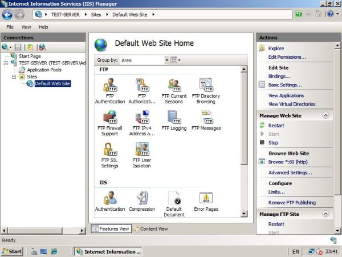
Task: Browse *:80 (http) link
Action: [x=288, y=162]
